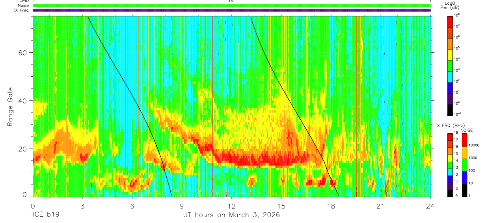The height and width of the screenshot is (223, 484).
Task: Click the orange 1000–10000 NOISE colorbar segment
Action: 465,153
